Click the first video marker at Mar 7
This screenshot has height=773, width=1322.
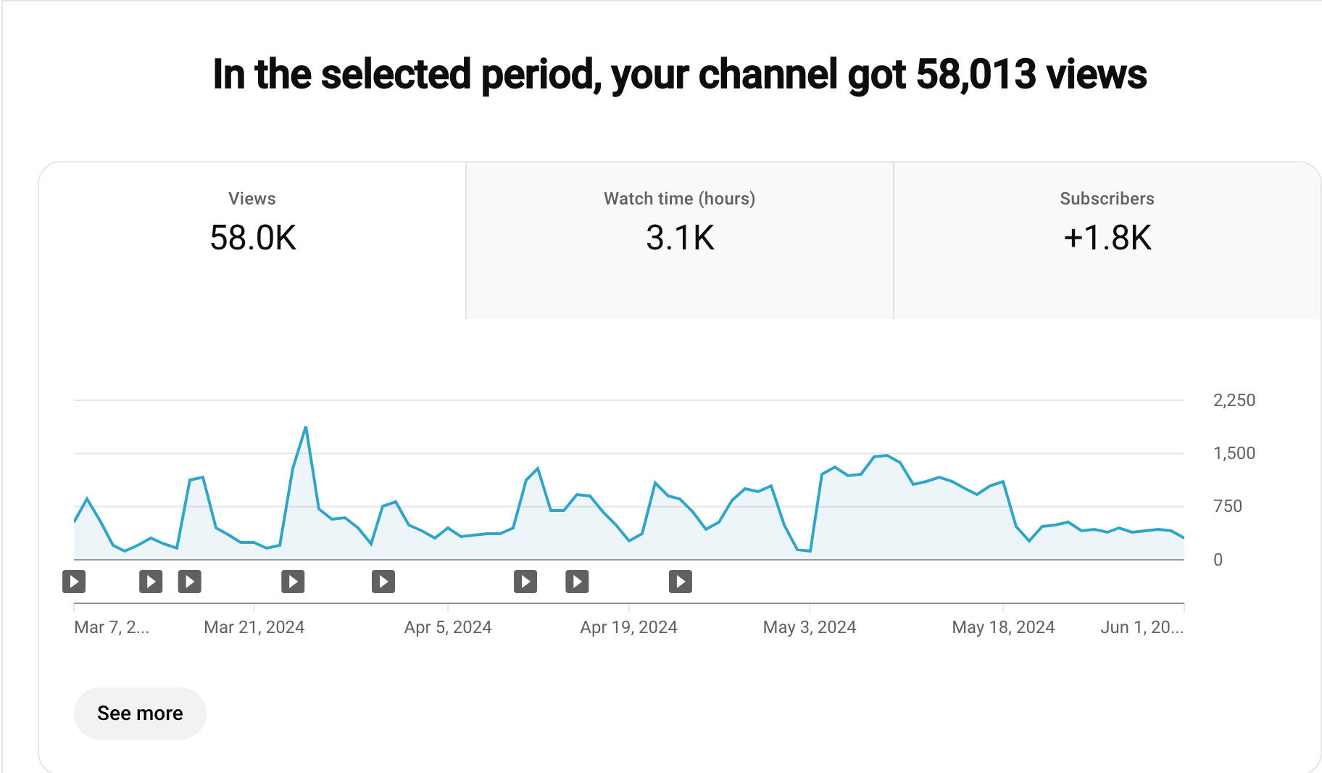[74, 582]
